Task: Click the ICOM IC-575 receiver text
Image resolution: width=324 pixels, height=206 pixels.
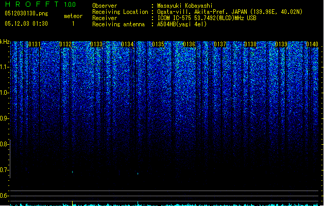Action: [207, 18]
